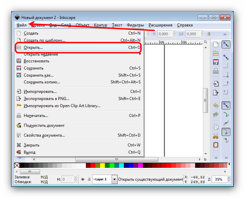Choose Создать from File menu
The height and width of the screenshot is (198, 245).
(79, 33)
